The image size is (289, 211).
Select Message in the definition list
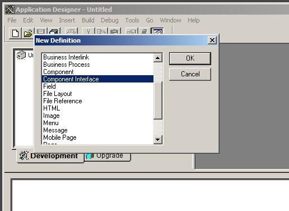pyautogui.click(x=97, y=130)
